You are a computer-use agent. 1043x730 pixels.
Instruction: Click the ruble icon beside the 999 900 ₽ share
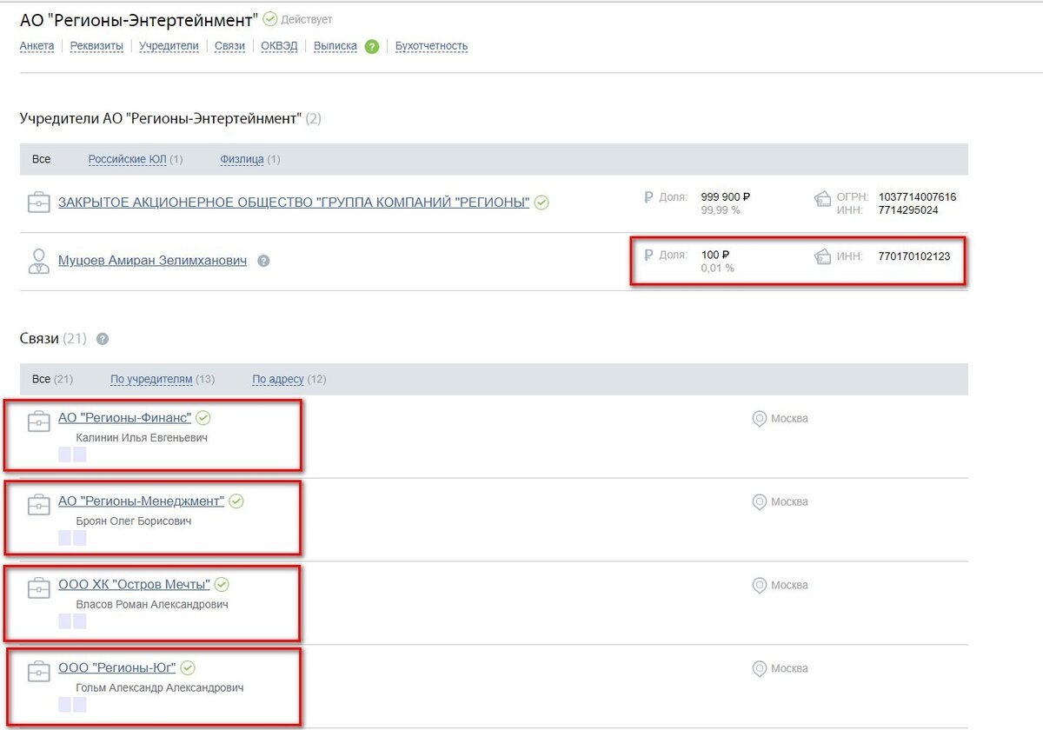[x=648, y=197]
